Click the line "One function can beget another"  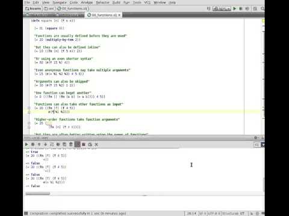click(x=63, y=93)
